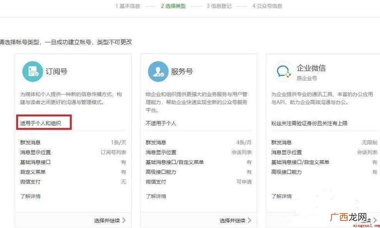380x228 pixels.
Task: Click the 4条/月 value in 服务号
Action: point(244,142)
